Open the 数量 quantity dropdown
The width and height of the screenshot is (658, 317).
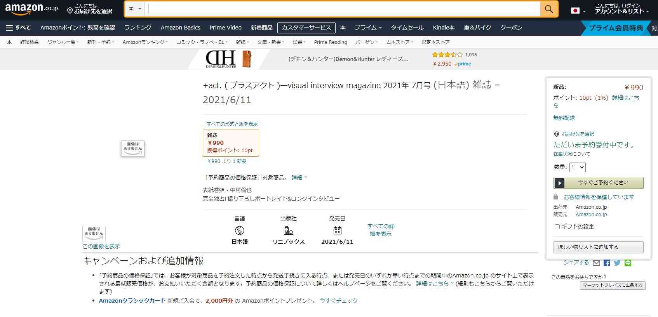(x=577, y=167)
